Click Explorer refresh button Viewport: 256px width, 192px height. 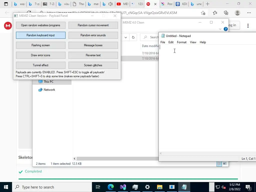[x=133, y=37]
